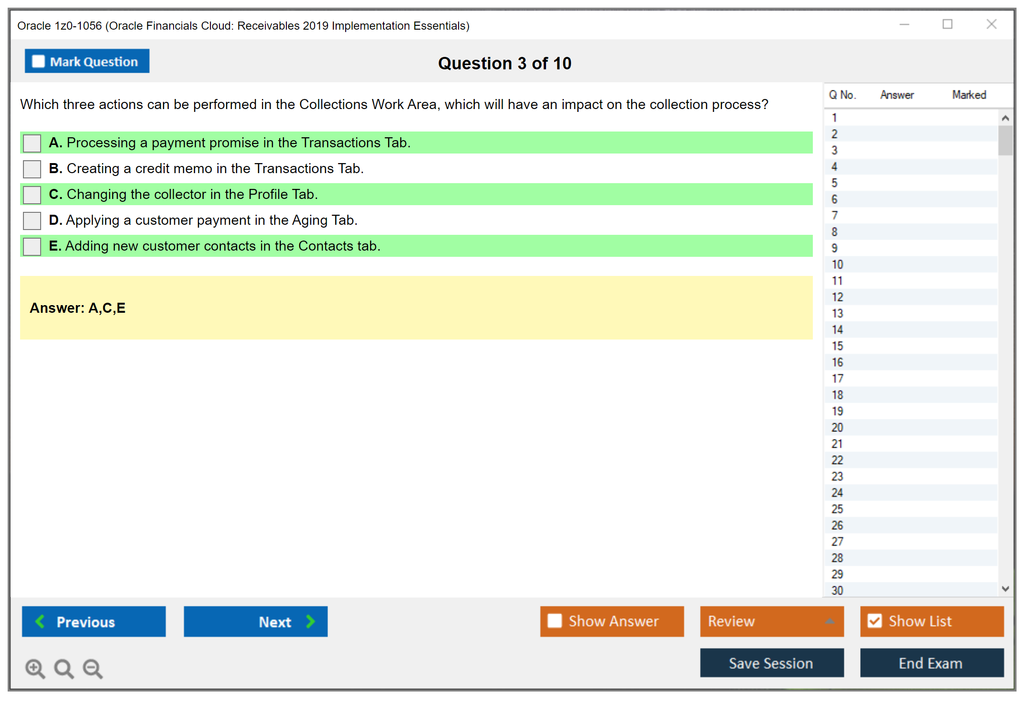The image size is (1028, 703).
Task: Go to the Next question
Action: (255, 621)
